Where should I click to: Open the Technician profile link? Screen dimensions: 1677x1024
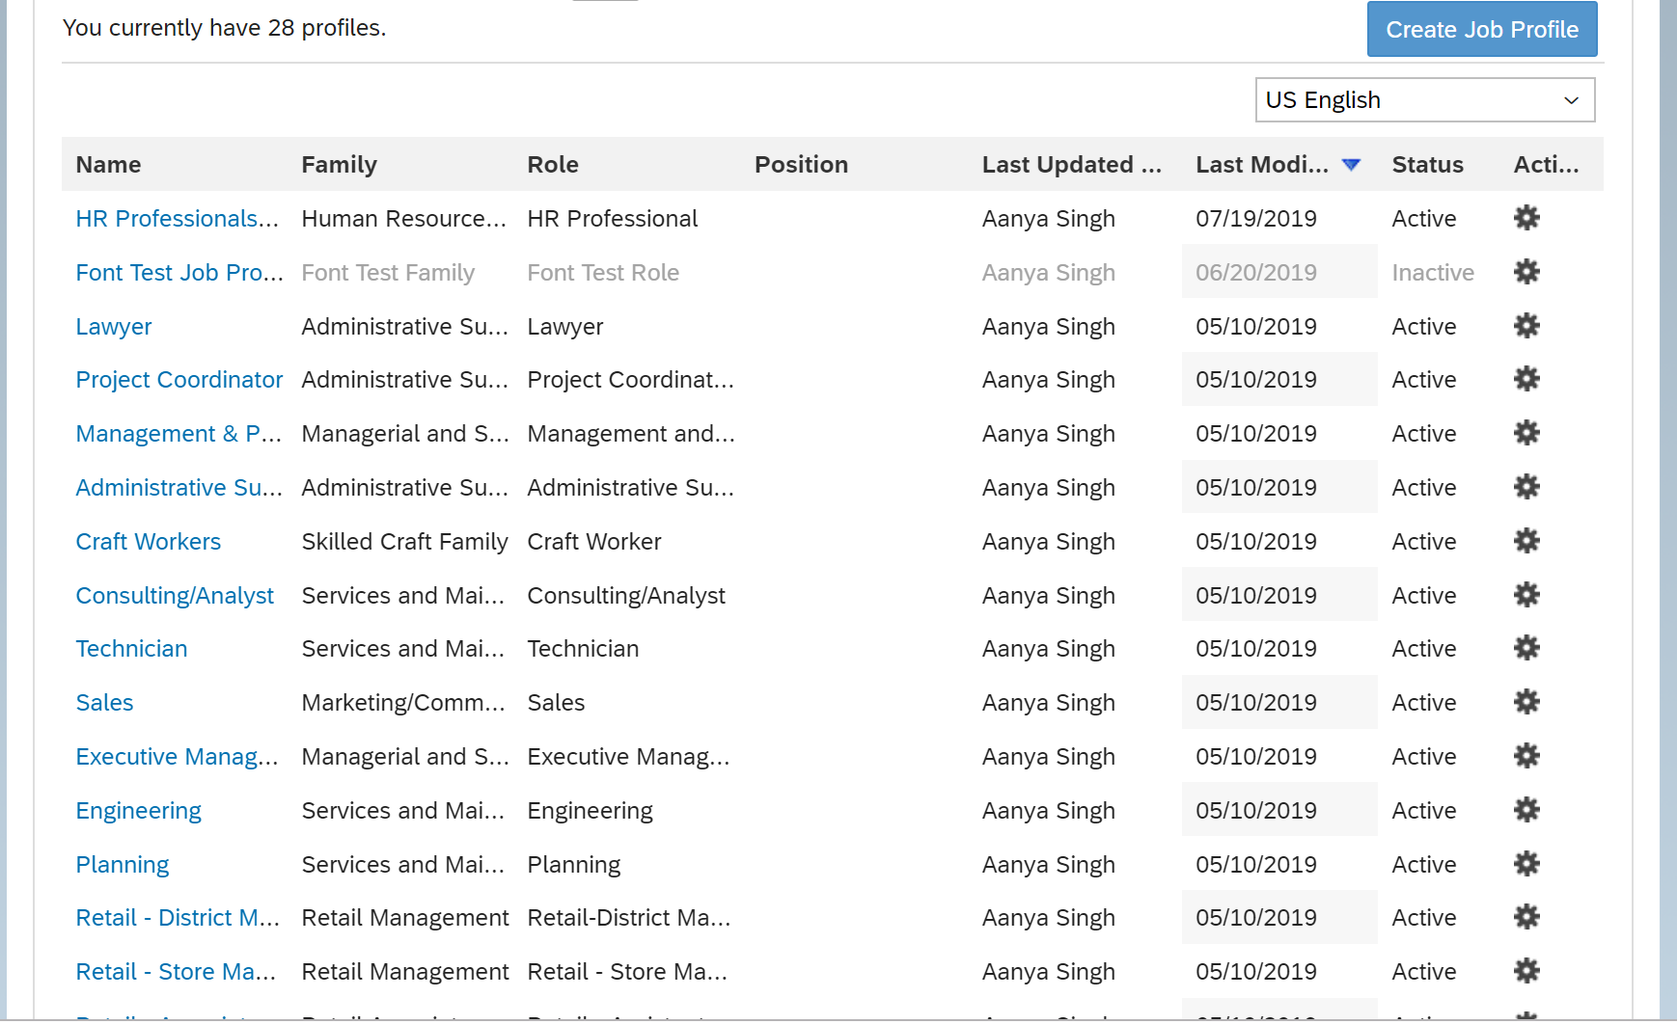[131, 649]
